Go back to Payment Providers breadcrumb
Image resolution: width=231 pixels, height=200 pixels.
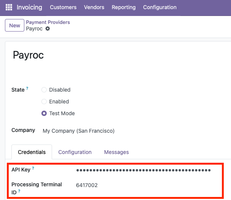48,22
